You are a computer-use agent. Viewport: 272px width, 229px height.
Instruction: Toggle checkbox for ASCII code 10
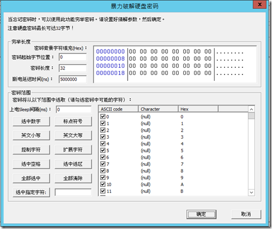click(103, 184)
